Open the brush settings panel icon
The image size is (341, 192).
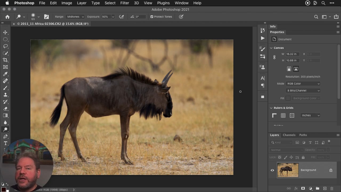46,17
